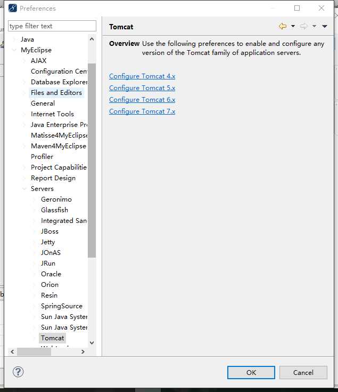This screenshot has width=338, height=392.
Task: Open the back history dropdown arrow
Action: (x=293, y=26)
